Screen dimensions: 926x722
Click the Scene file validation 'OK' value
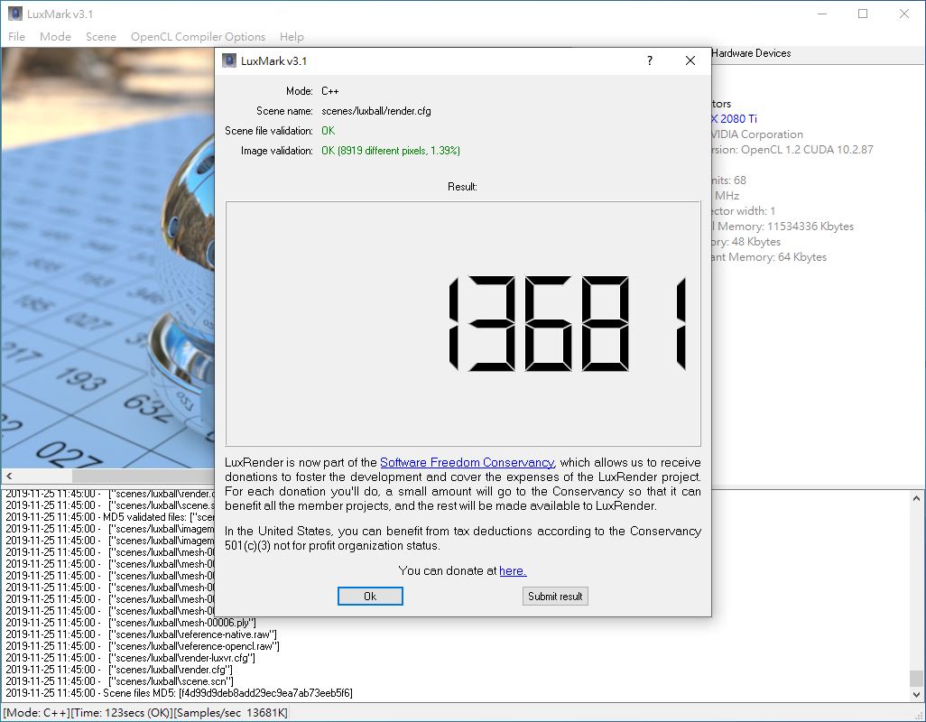(x=328, y=131)
